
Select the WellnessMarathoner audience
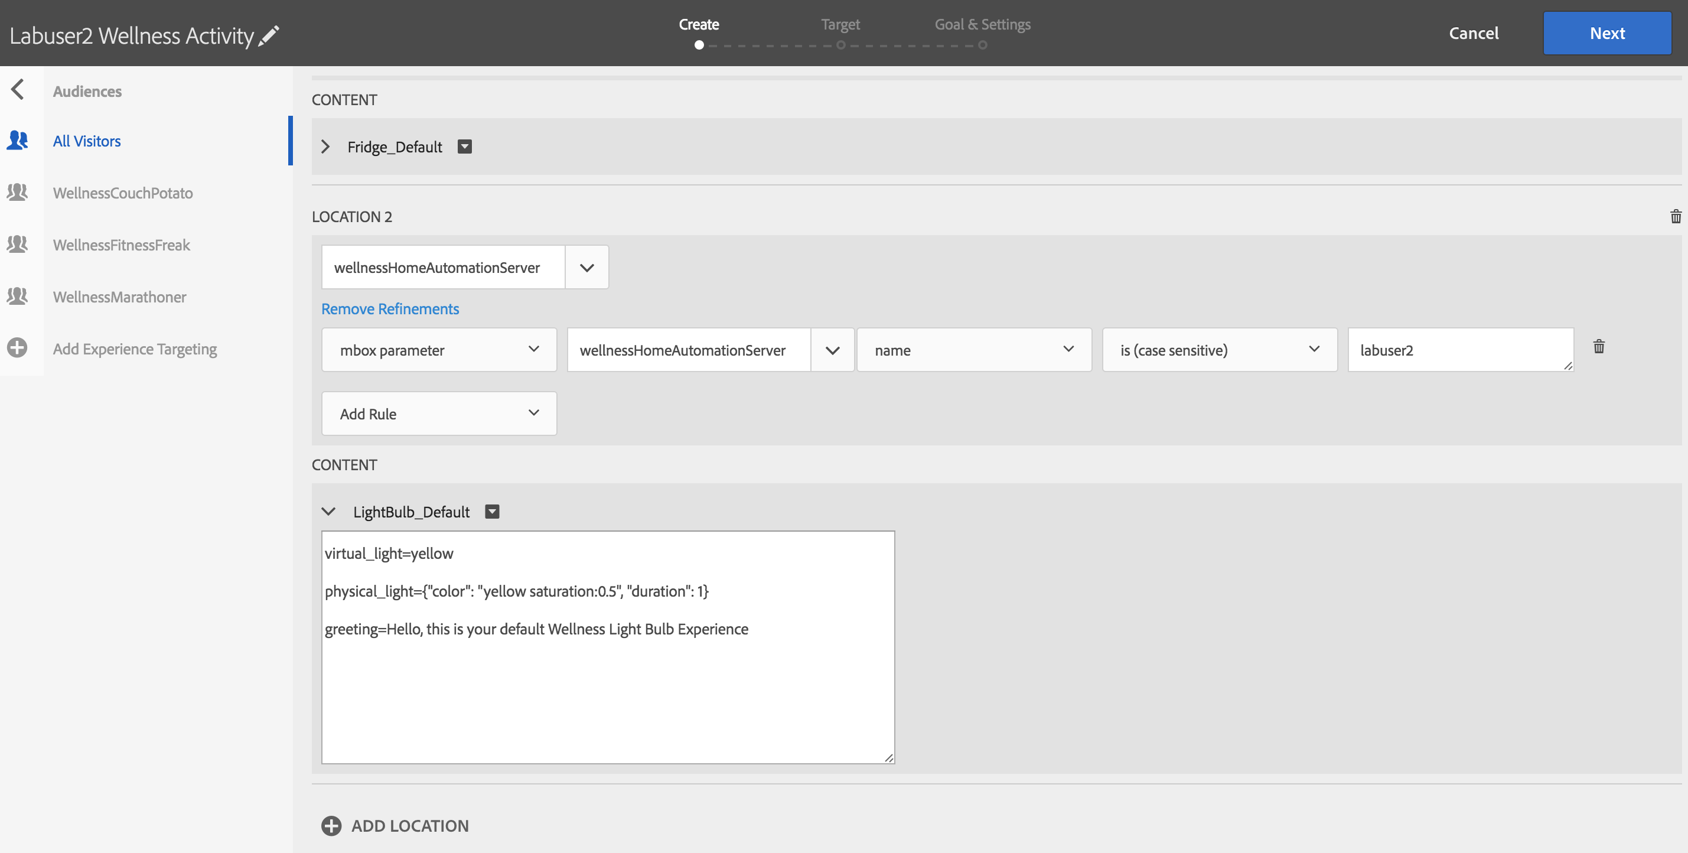point(120,297)
